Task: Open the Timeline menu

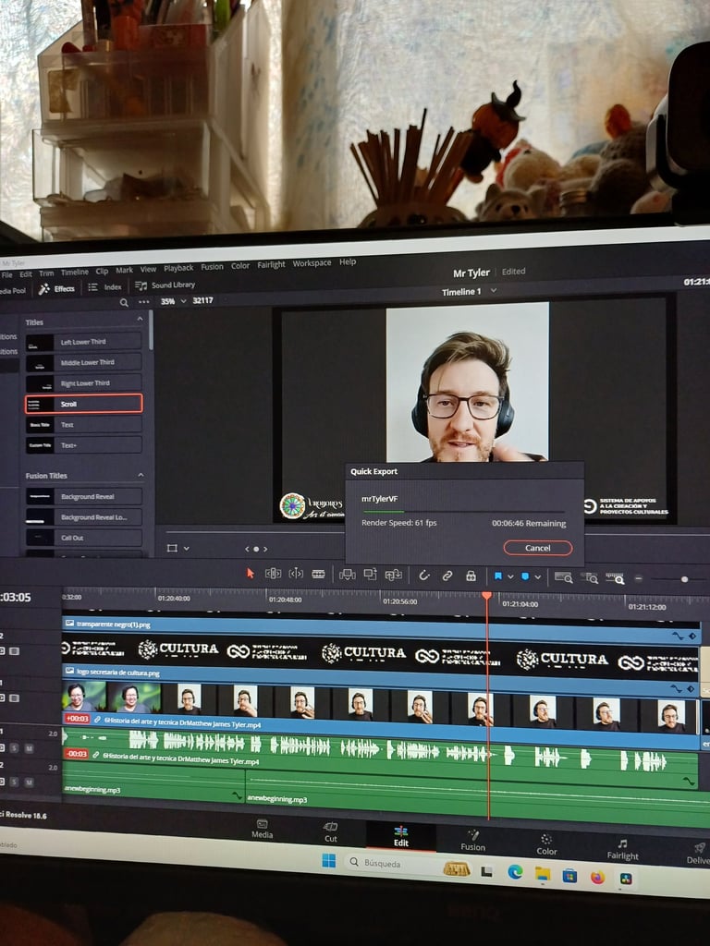Action: point(74,273)
